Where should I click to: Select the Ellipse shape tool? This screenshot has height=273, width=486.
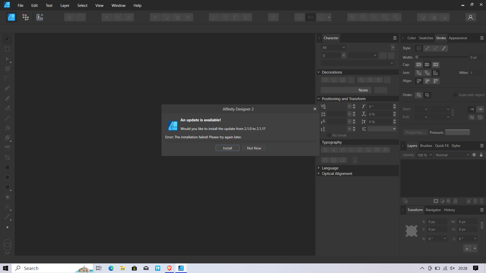coord(7,177)
